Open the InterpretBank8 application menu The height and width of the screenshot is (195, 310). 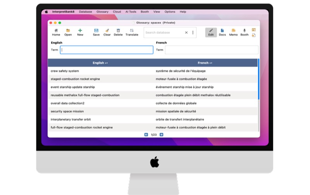[63, 12]
